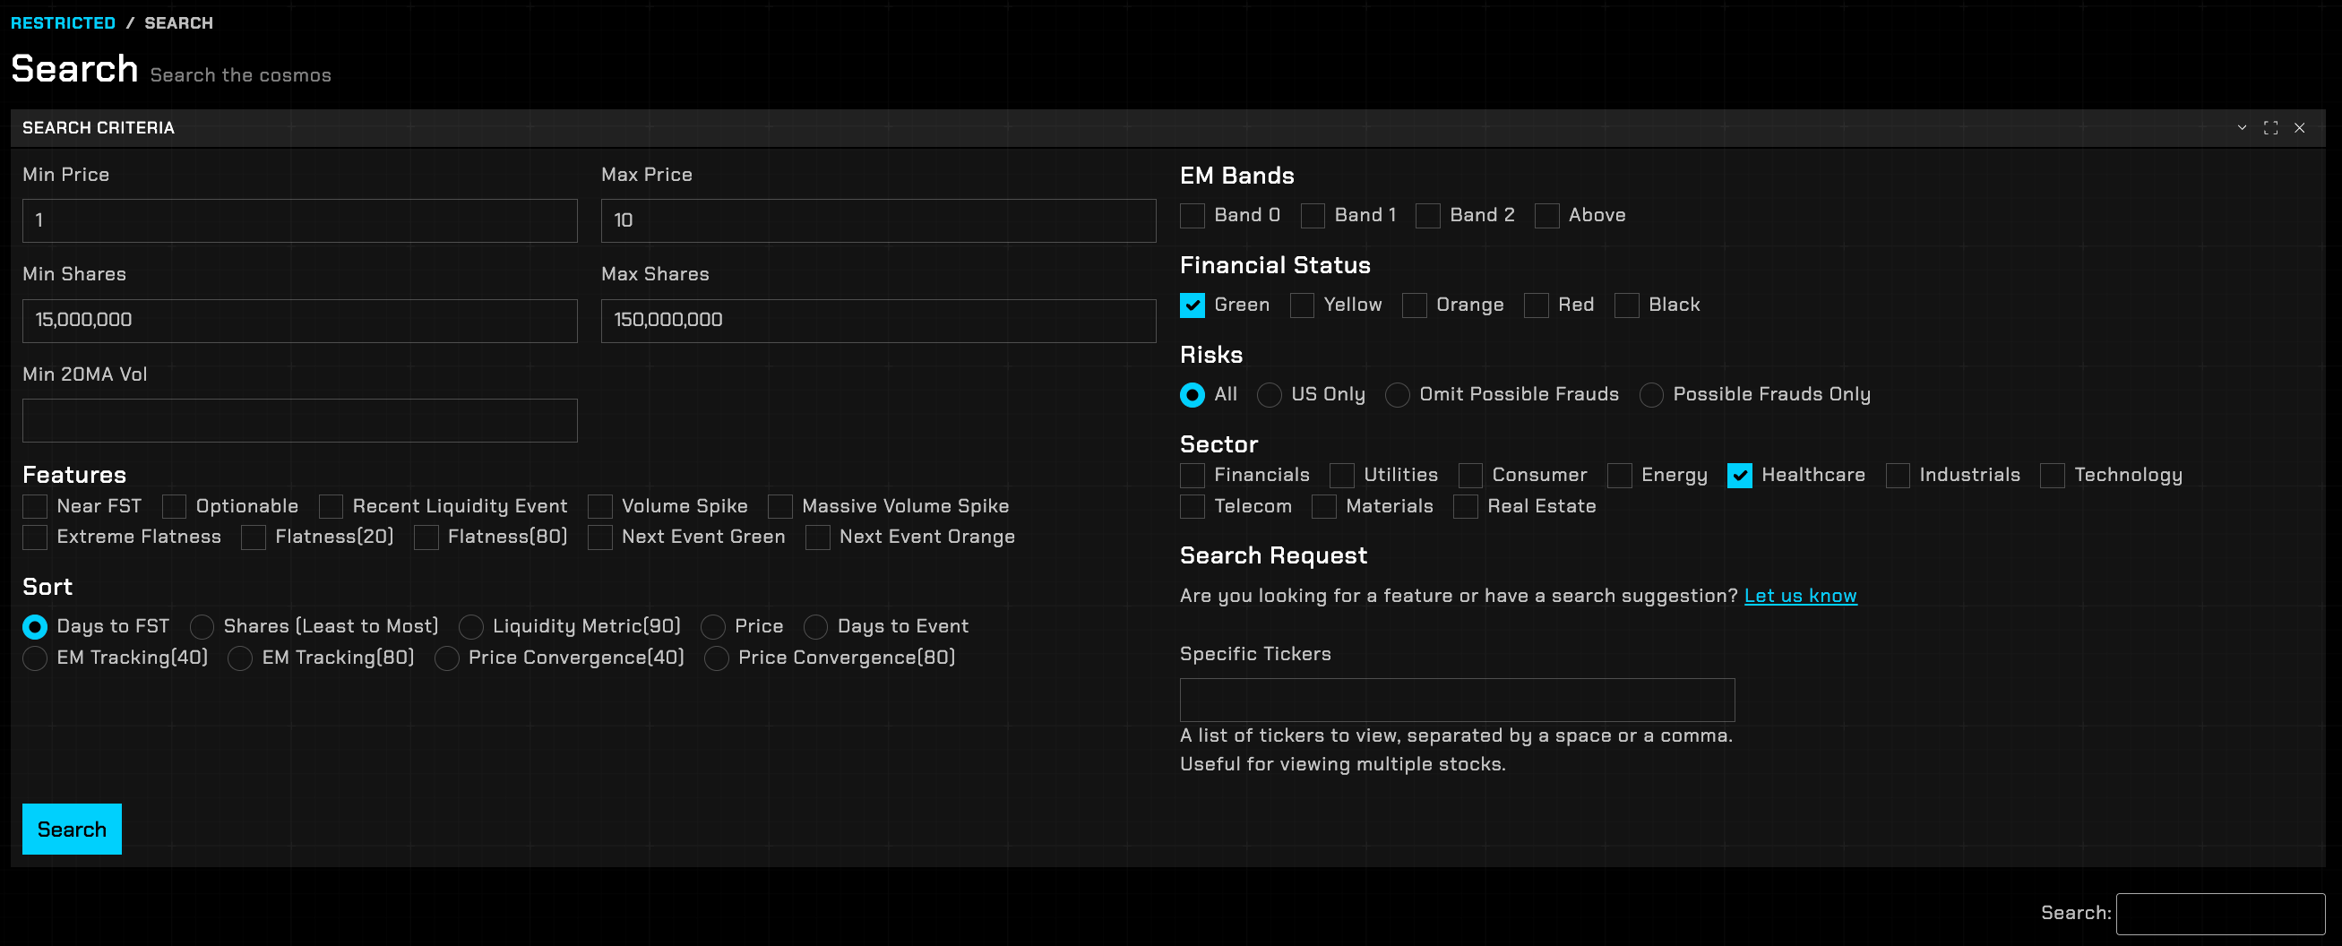Uncheck the Green financial status
The width and height of the screenshot is (2342, 946).
click(1192, 305)
